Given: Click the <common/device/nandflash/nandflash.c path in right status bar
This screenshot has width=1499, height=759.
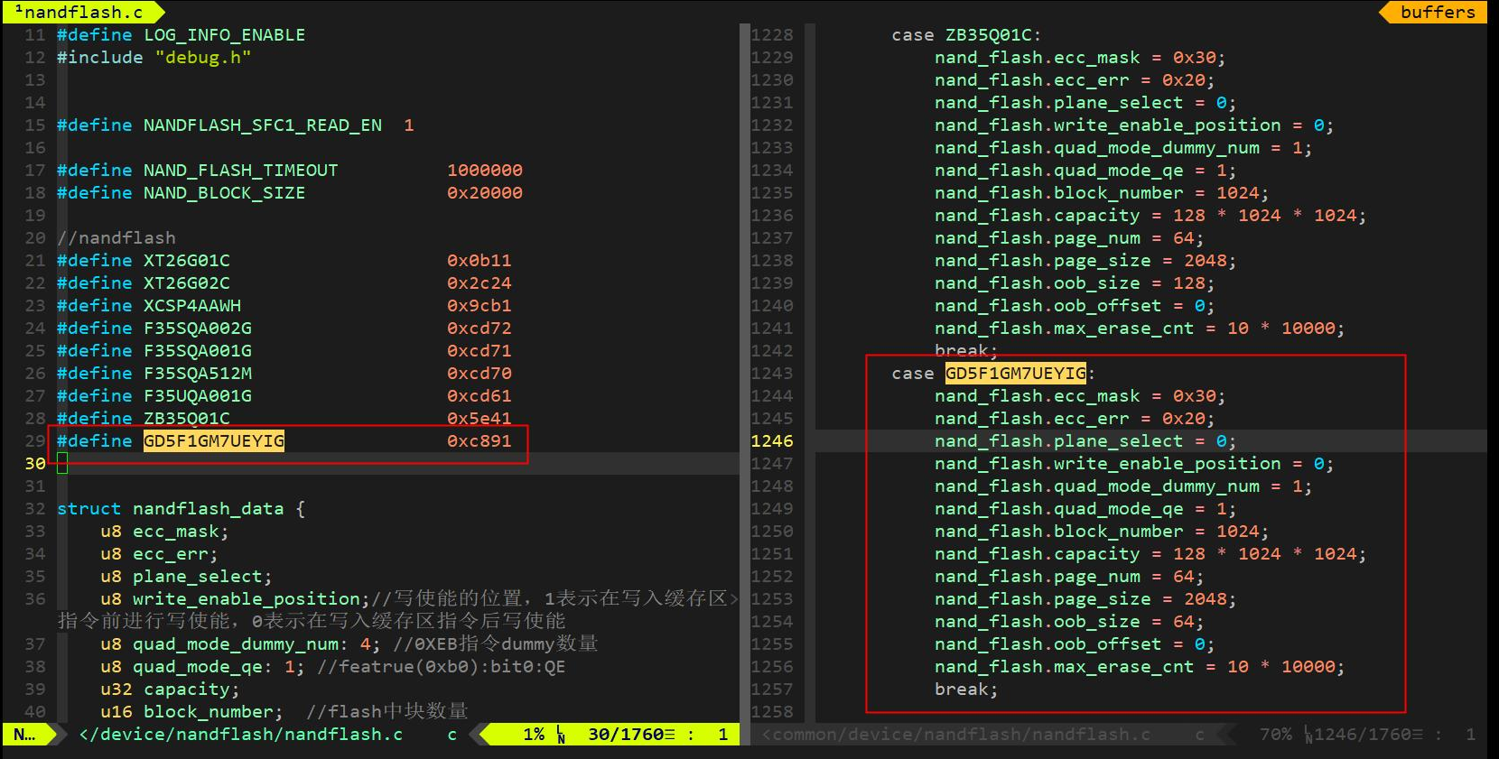Looking at the screenshot, I should pos(956,735).
